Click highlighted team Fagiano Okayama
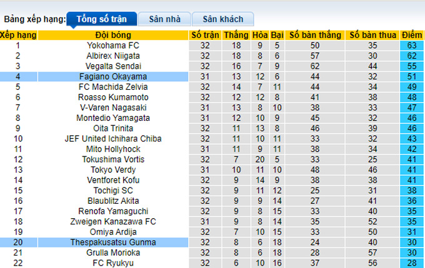The width and height of the screenshot is (425, 268). [114, 76]
